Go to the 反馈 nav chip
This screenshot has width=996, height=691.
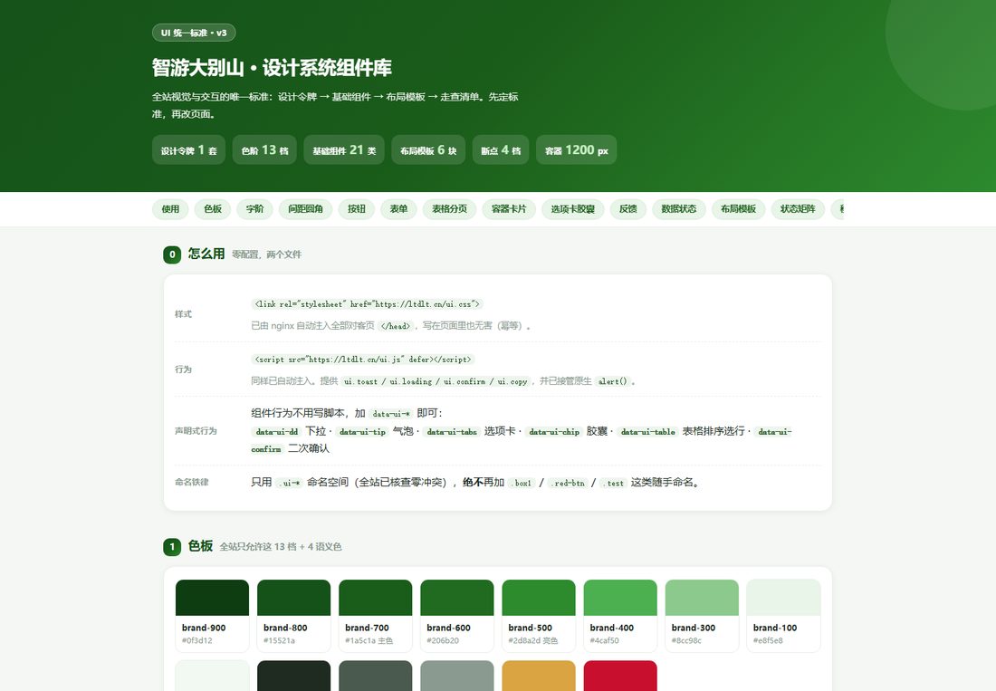[628, 209]
